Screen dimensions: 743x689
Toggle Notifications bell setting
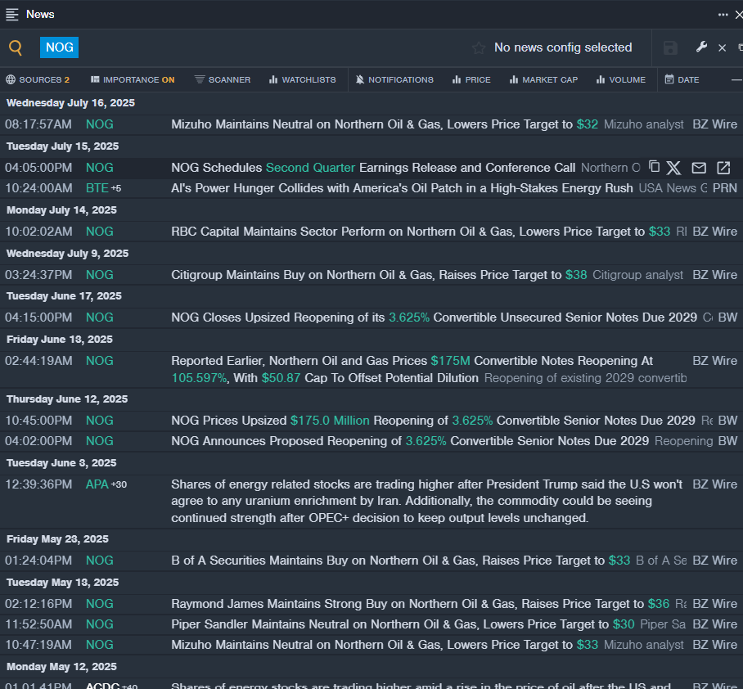(x=394, y=79)
